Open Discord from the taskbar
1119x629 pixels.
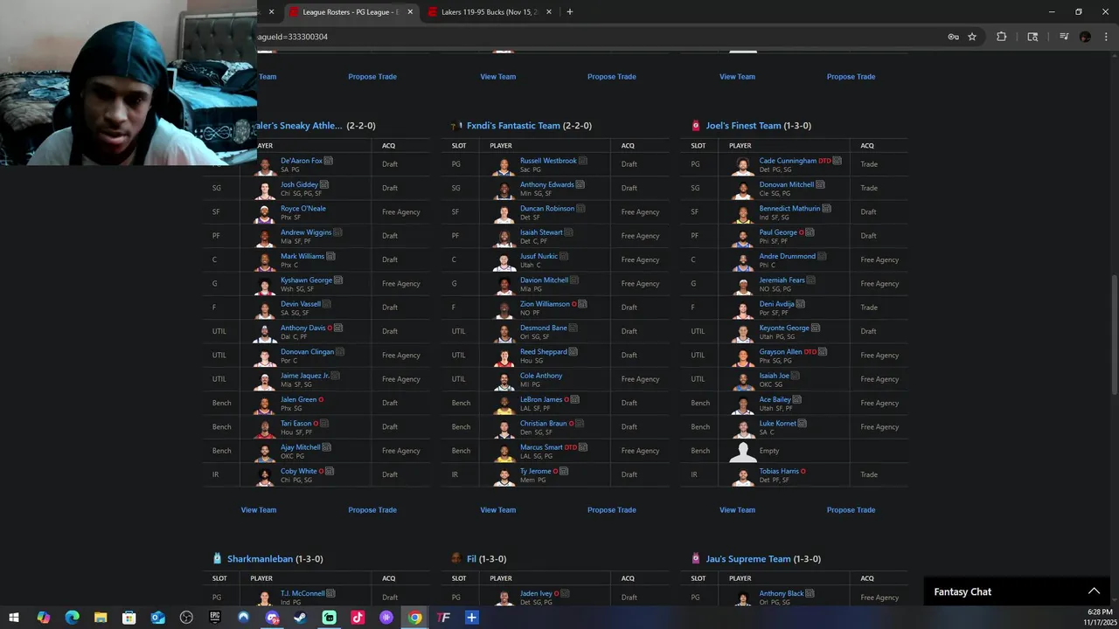tap(272, 618)
